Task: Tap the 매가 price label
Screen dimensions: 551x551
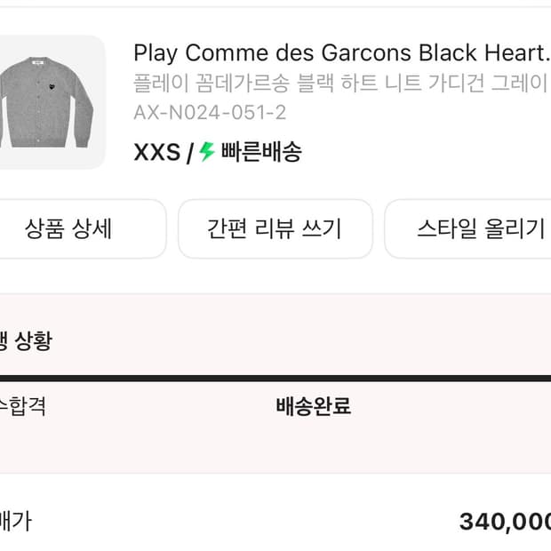Action: 16,521
